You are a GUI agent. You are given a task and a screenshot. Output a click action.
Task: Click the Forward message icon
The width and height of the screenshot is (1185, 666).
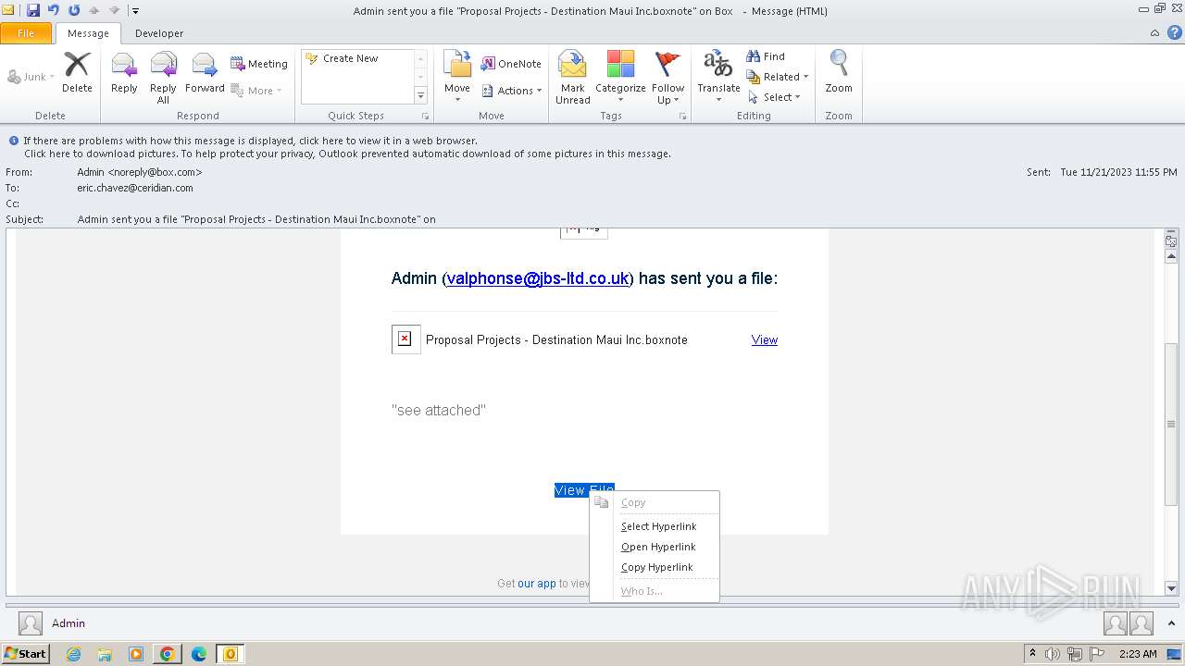tap(205, 71)
